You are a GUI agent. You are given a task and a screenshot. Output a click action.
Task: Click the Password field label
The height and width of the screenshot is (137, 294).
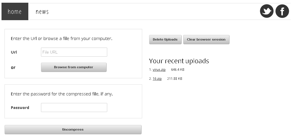pyautogui.click(x=20, y=107)
